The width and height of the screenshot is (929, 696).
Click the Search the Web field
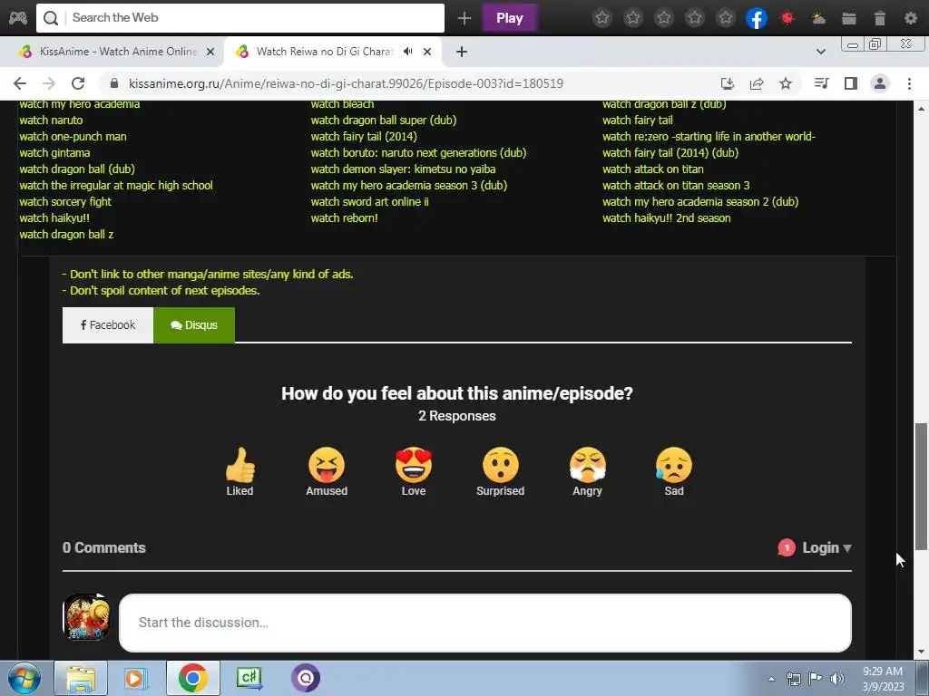click(x=240, y=18)
